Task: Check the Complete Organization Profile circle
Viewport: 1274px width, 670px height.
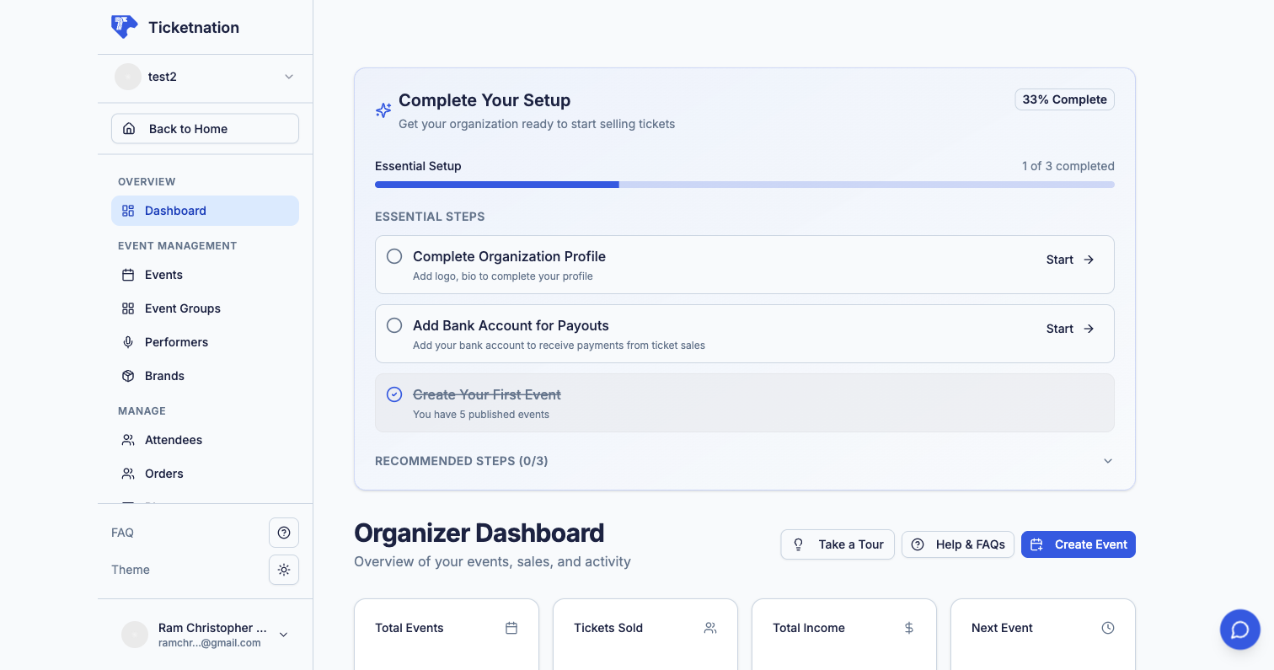Action: click(x=394, y=256)
